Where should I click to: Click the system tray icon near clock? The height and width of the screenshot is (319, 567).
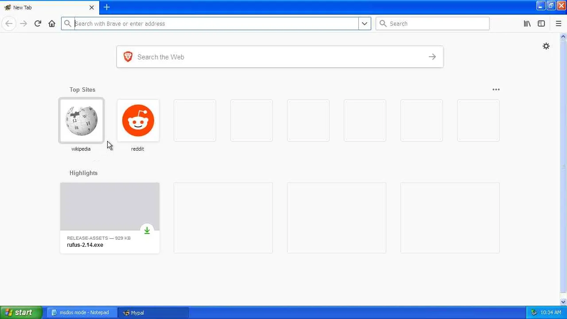534,312
